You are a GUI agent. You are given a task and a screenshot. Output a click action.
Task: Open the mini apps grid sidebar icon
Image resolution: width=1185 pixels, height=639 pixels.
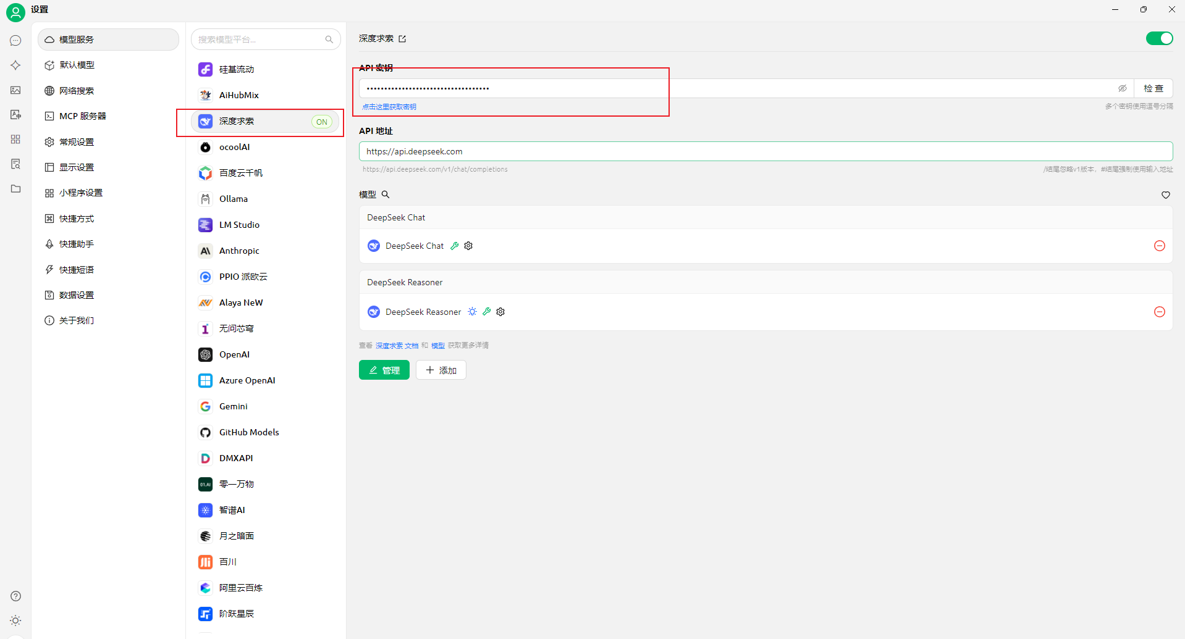point(15,140)
